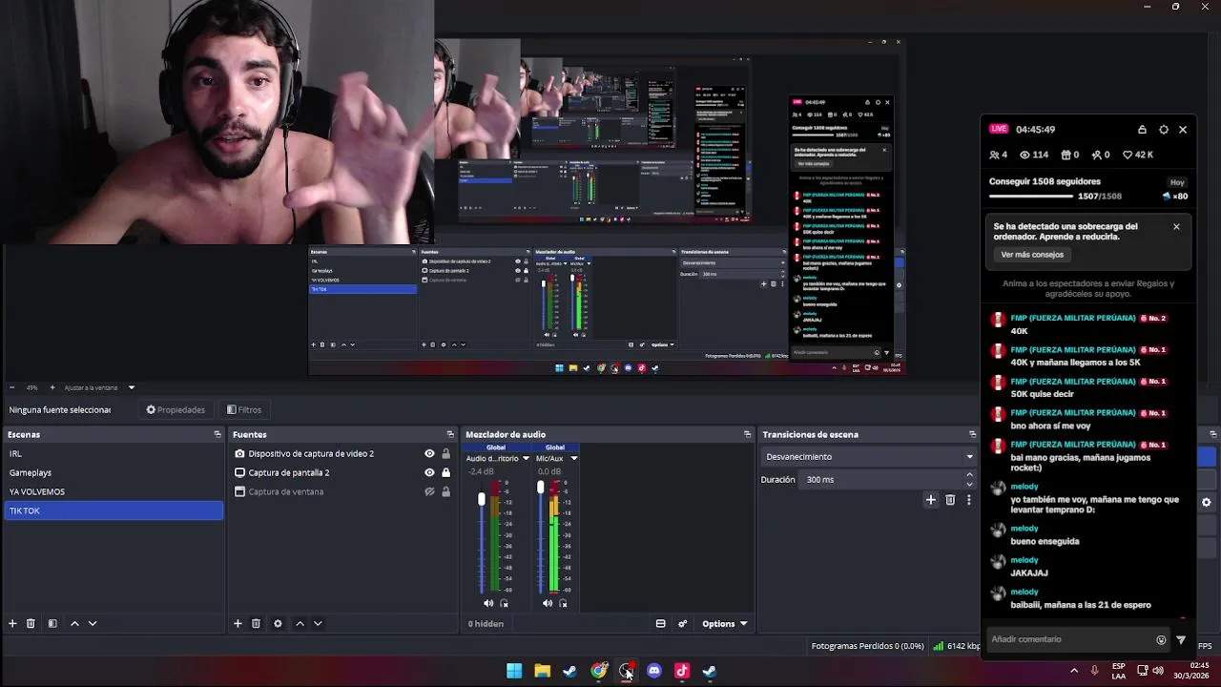
Task: Remove the scene transition with the trash icon
Action: tap(950, 499)
